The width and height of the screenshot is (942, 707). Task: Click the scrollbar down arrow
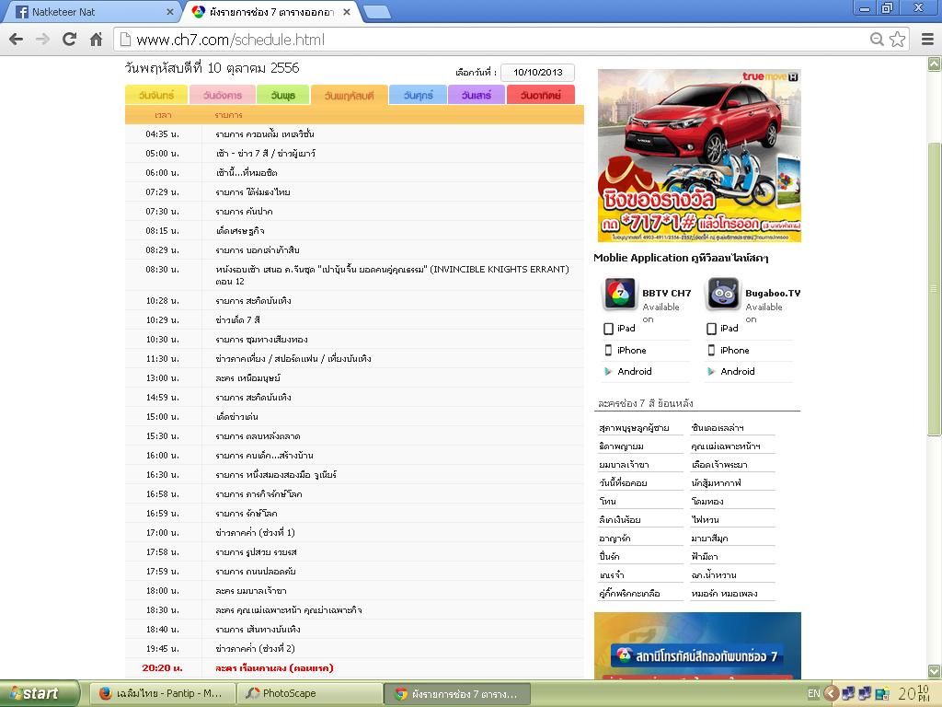935,671
